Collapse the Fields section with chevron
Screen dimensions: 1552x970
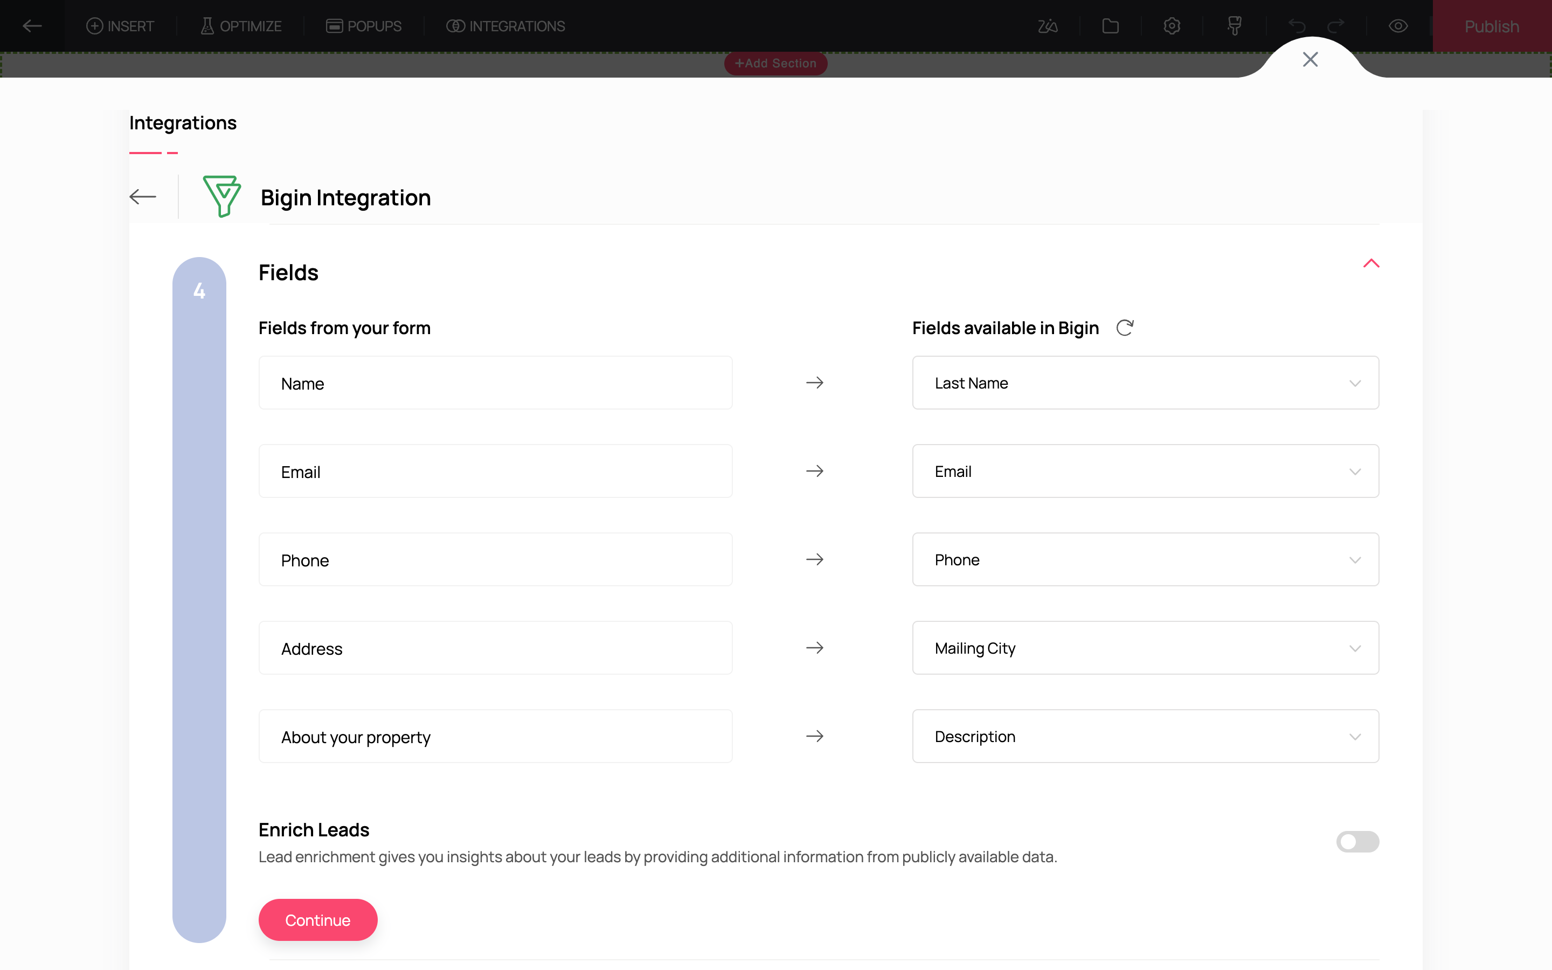pyautogui.click(x=1371, y=264)
